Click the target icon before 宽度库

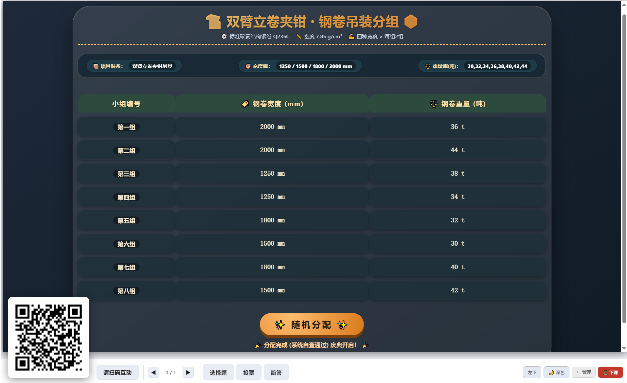(248, 66)
